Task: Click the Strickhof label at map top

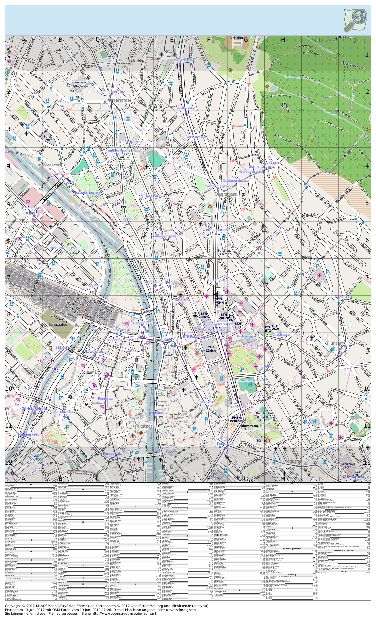Action: (236, 38)
